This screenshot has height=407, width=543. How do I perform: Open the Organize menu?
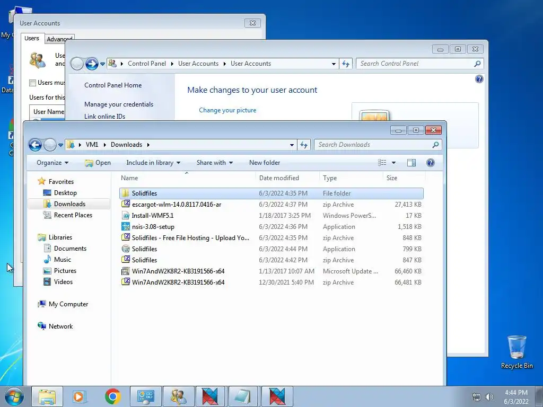(52, 163)
